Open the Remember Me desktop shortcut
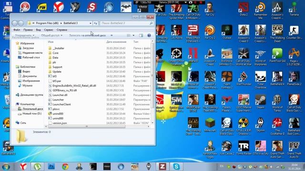This screenshot has width=305, height=171. click(260, 10)
